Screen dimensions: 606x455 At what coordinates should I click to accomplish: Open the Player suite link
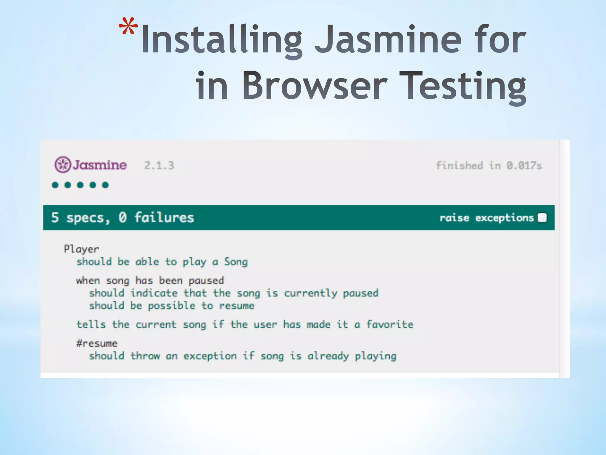click(81, 249)
